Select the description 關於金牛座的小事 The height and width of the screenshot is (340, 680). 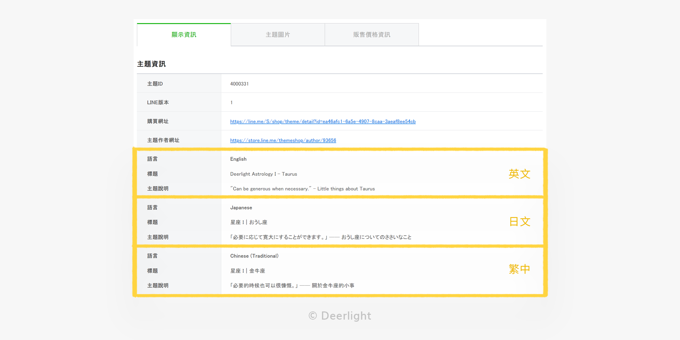coord(292,286)
